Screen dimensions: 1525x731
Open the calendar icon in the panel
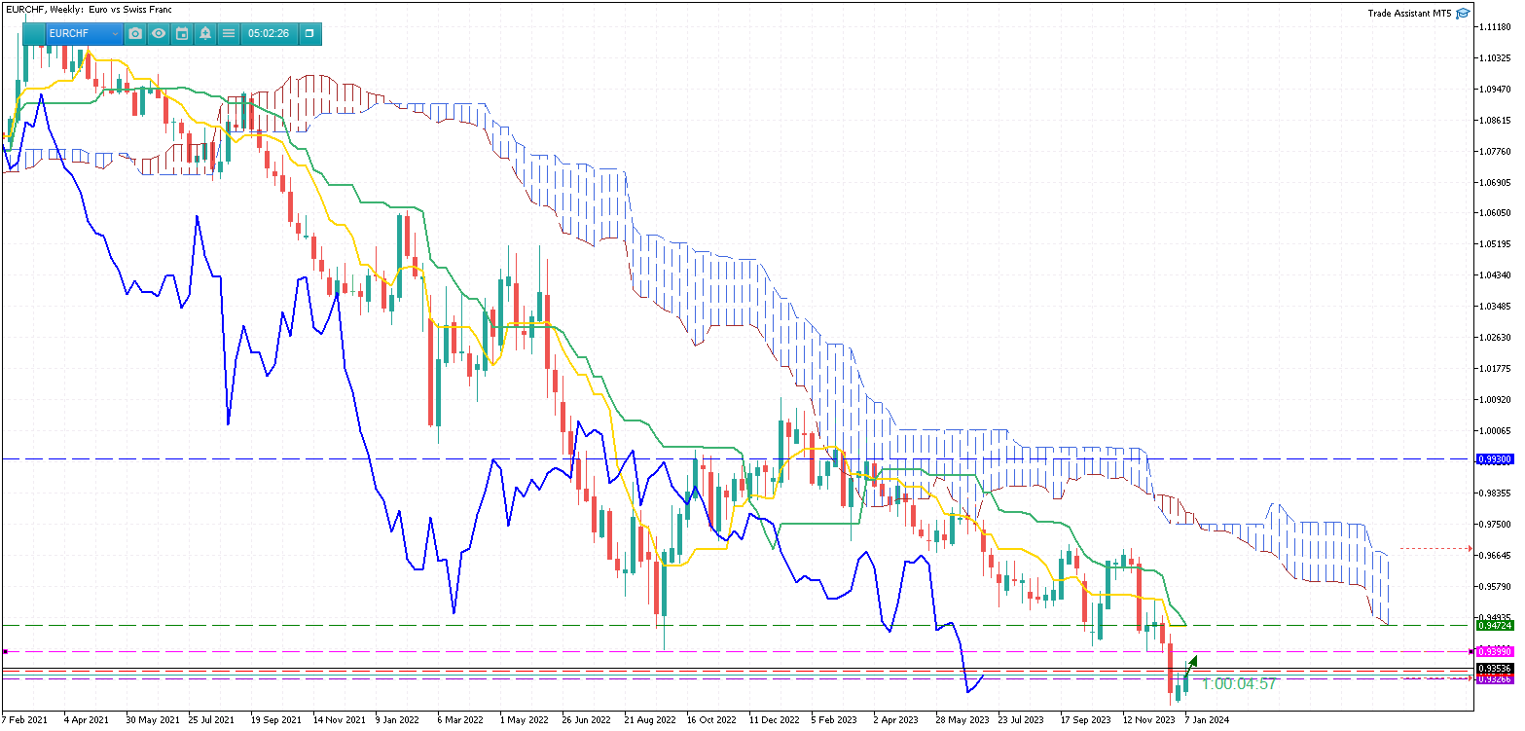click(x=182, y=33)
